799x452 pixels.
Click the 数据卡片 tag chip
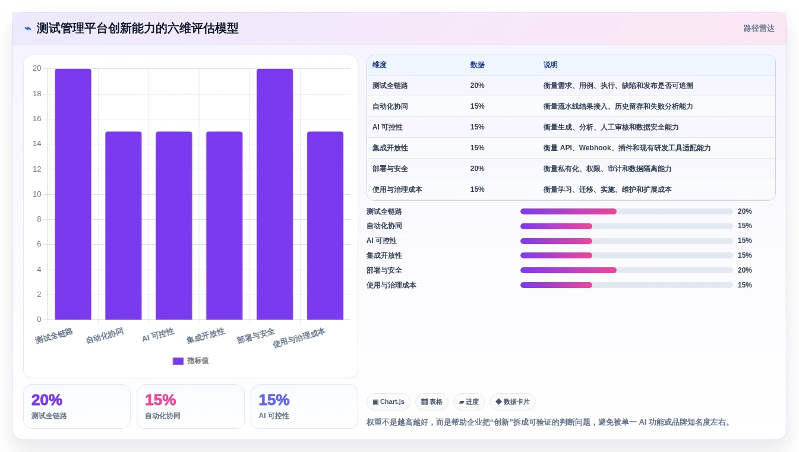[513, 402]
